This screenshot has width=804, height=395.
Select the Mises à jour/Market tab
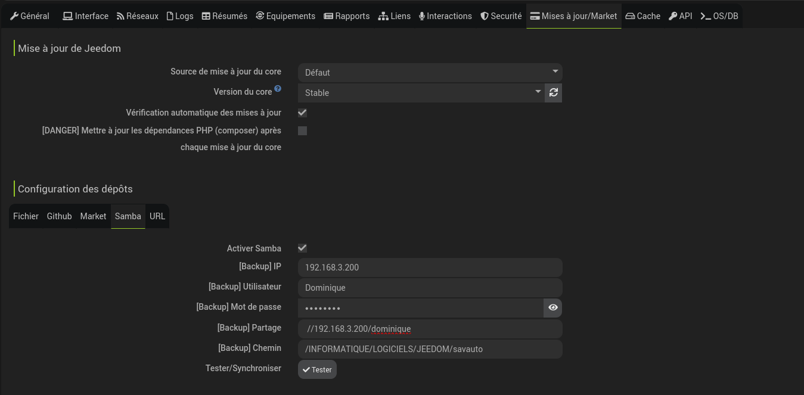pyautogui.click(x=574, y=16)
